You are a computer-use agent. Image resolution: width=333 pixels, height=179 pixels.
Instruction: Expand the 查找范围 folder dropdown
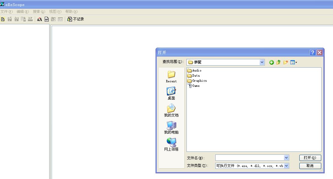pos(262,62)
